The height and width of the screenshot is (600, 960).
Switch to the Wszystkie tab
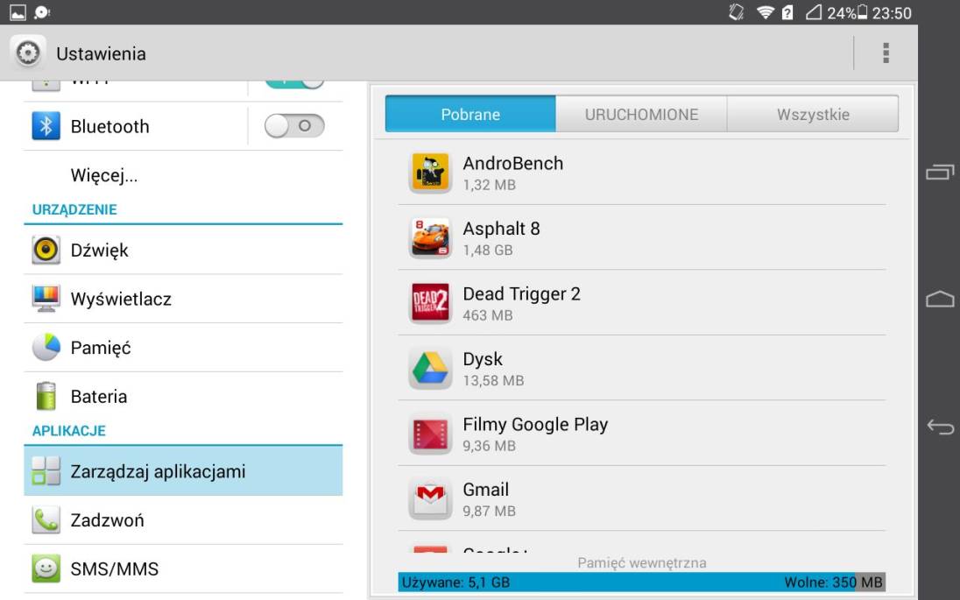click(x=813, y=114)
